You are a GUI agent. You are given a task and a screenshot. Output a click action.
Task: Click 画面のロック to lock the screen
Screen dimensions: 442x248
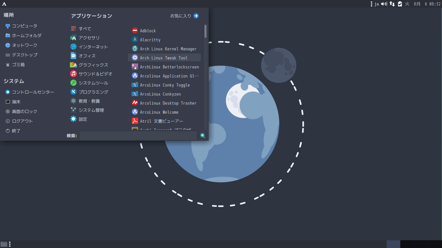coord(21,111)
